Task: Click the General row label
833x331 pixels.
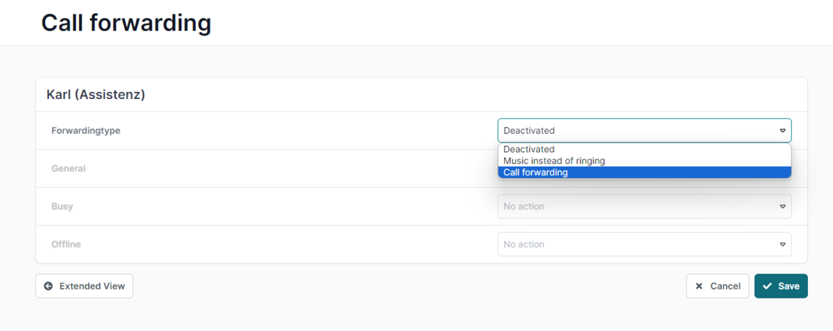Action: (x=68, y=168)
